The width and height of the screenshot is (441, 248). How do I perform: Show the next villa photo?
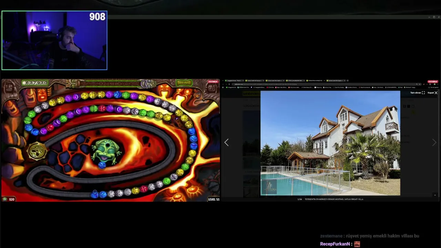pos(434,143)
